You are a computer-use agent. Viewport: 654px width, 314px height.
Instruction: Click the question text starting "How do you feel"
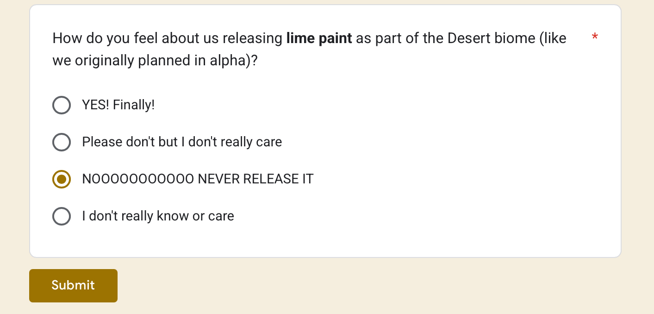click(x=309, y=49)
